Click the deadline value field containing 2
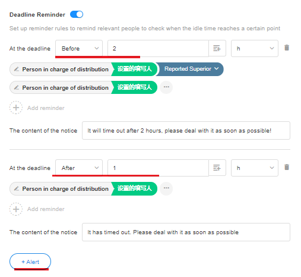301x277 pixels. (x=158, y=48)
